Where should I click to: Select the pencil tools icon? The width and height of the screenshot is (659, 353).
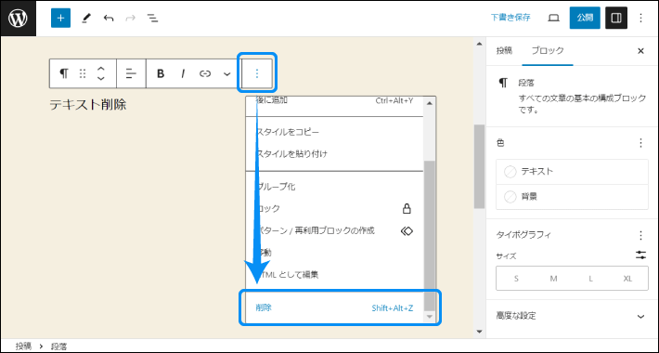[86, 18]
